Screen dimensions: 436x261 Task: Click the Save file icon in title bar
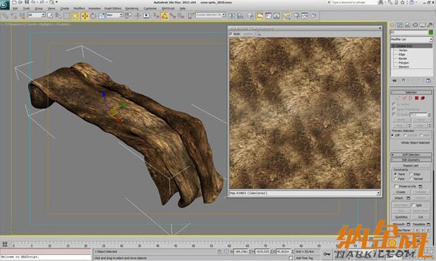click(x=27, y=2)
